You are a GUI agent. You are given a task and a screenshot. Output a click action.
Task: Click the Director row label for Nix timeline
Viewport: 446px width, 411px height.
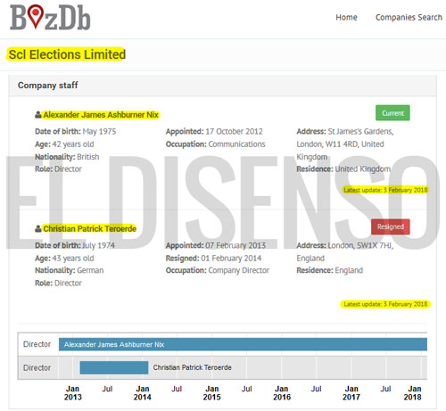pos(37,344)
